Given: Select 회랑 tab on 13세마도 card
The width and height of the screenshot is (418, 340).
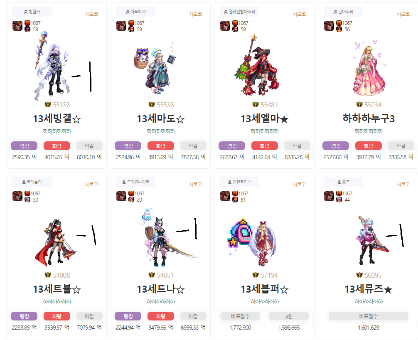Looking at the screenshot, I should pyautogui.click(x=160, y=146).
